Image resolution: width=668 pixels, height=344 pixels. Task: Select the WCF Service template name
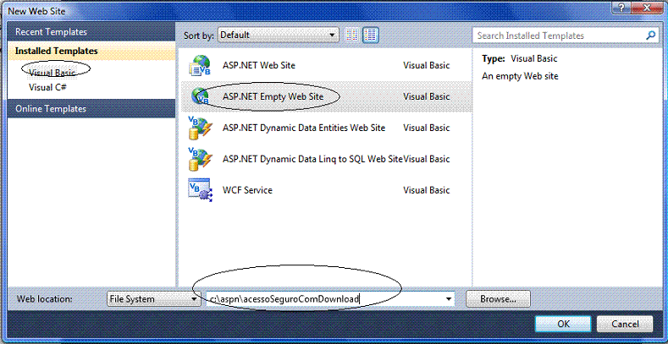[x=247, y=190]
